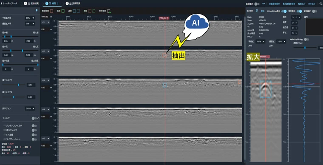Open the channel #3 dropdown
This screenshot has width=323, height=165.
(45, 80)
